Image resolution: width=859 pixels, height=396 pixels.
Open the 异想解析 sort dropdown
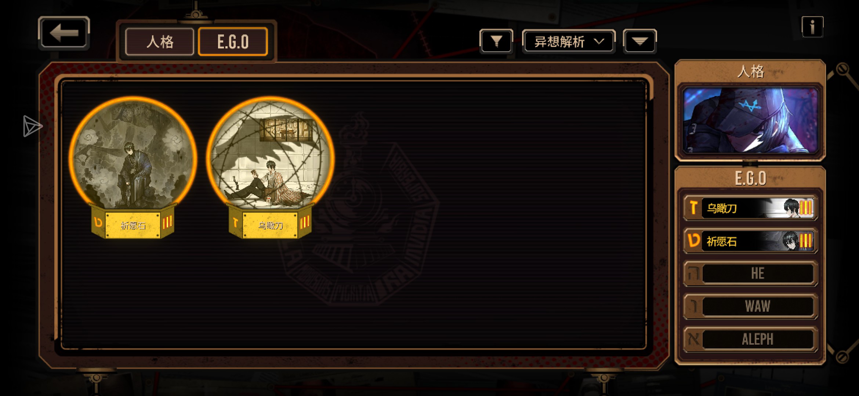pyautogui.click(x=569, y=41)
